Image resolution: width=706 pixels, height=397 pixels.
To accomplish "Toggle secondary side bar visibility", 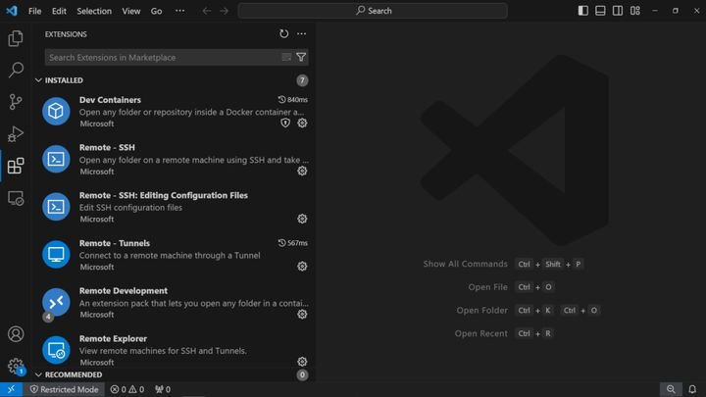I will click(618, 11).
